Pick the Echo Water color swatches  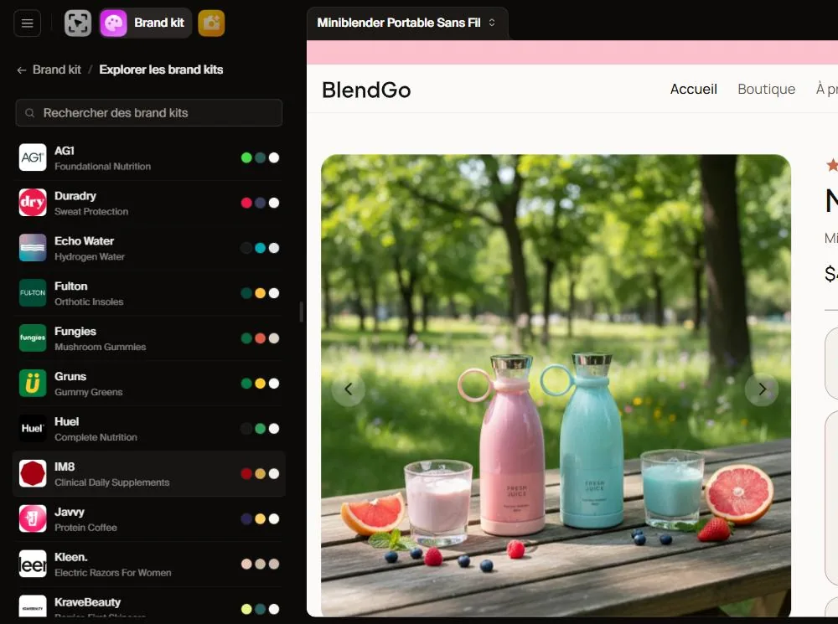pyautogui.click(x=261, y=248)
